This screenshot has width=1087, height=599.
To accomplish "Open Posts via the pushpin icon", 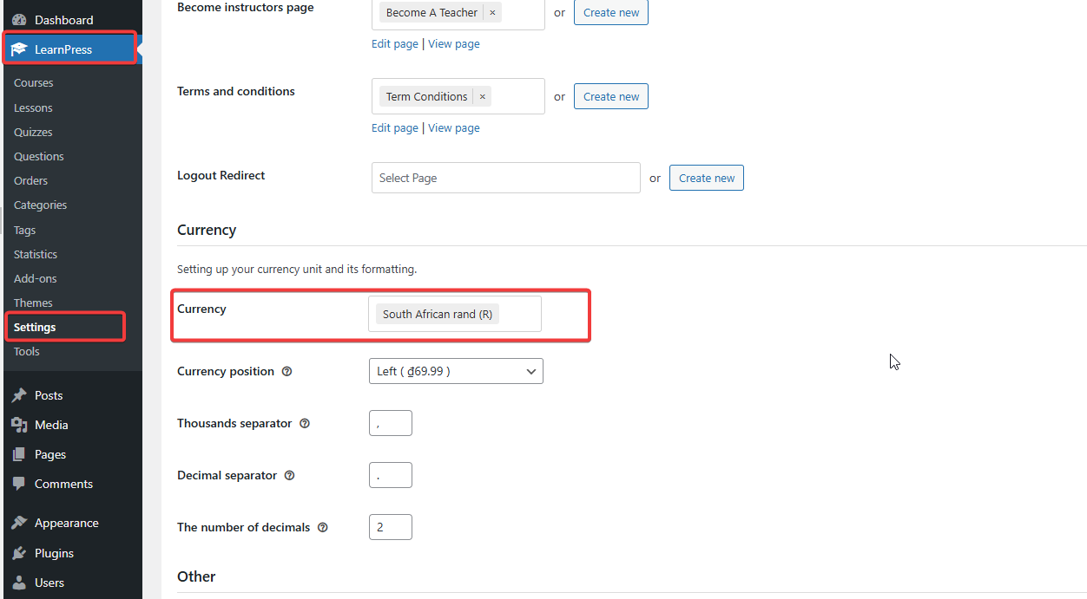I will [19, 395].
